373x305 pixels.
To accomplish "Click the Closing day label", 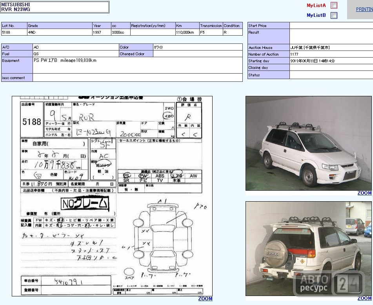I will 258,67.
